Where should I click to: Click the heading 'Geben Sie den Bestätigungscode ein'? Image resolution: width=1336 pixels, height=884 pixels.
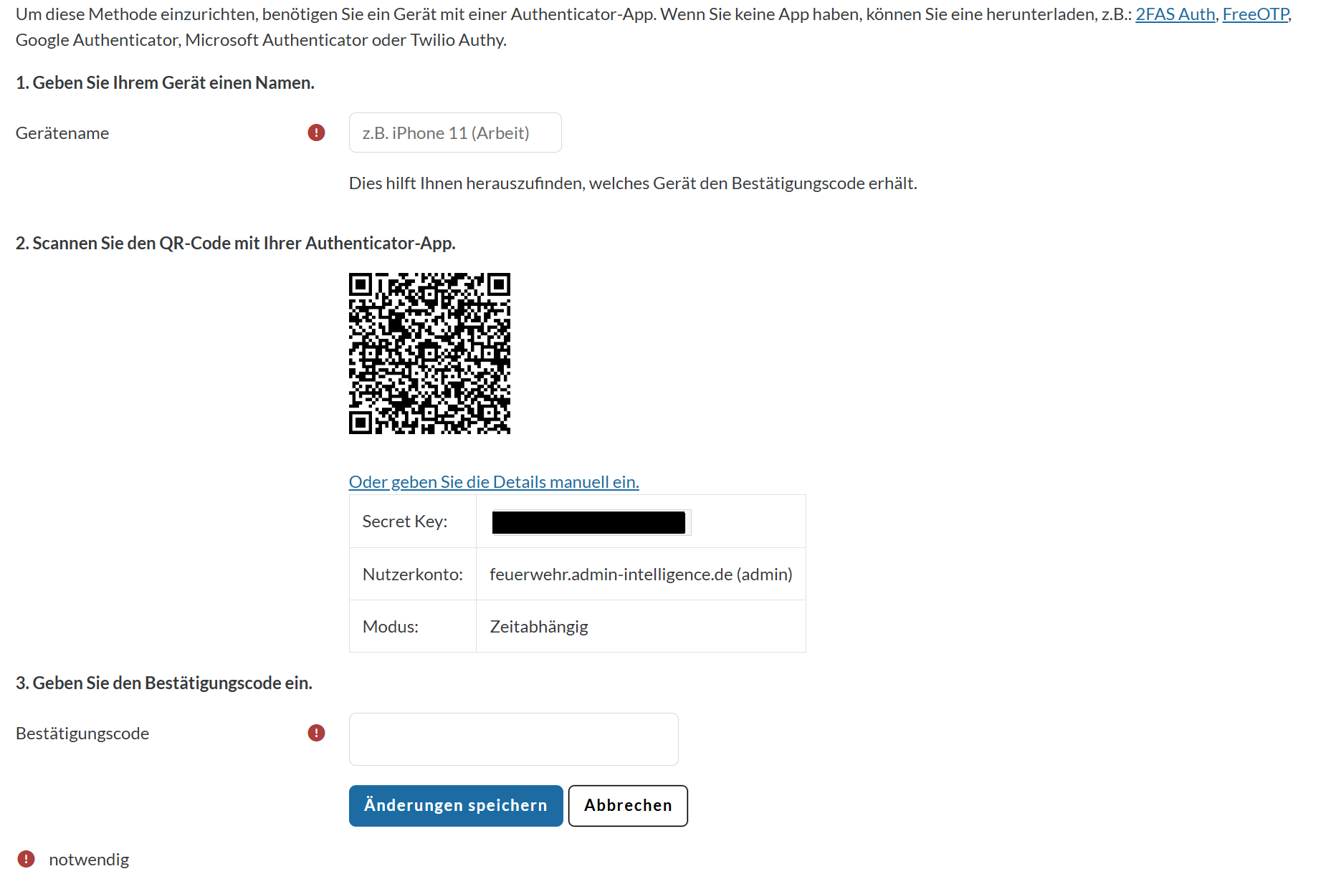pyautogui.click(x=163, y=683)
